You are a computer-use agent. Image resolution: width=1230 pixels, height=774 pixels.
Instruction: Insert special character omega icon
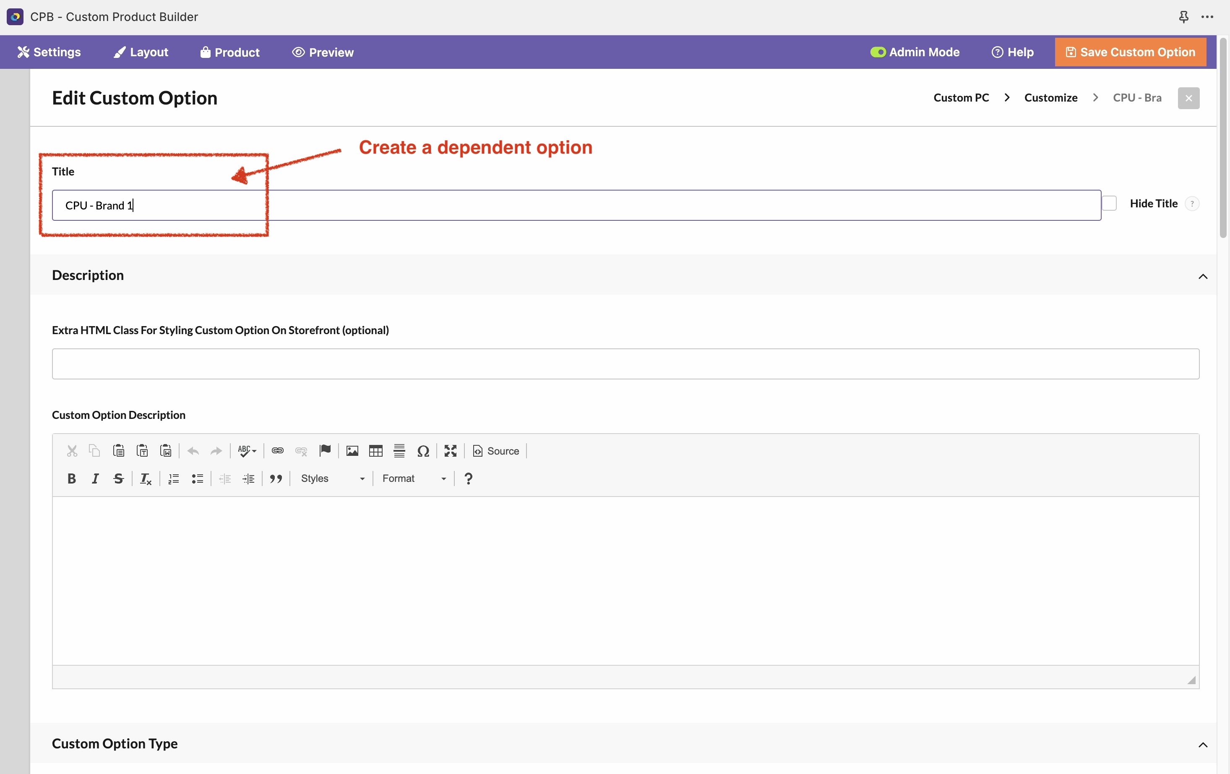coord(423,451)
